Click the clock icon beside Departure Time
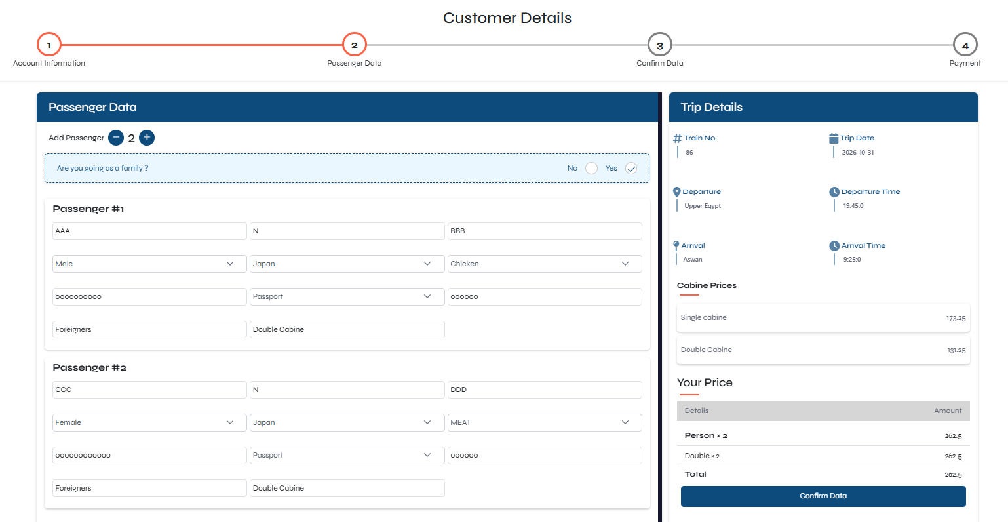This screenshot has width=1008, height=522. point(834,192)
